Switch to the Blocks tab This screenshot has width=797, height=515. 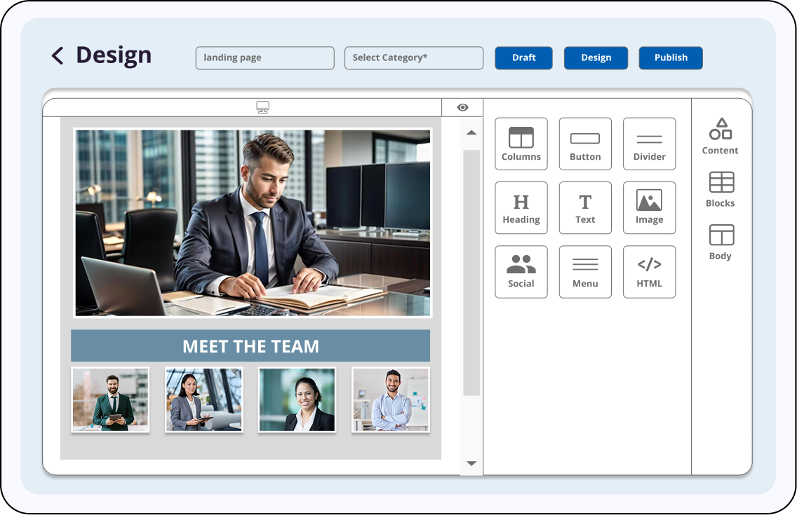pyautogui.click(x=721, y=190)
